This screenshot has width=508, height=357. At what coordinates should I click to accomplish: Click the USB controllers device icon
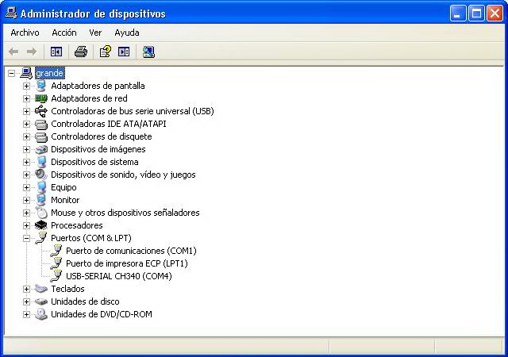tap(41, 111)
